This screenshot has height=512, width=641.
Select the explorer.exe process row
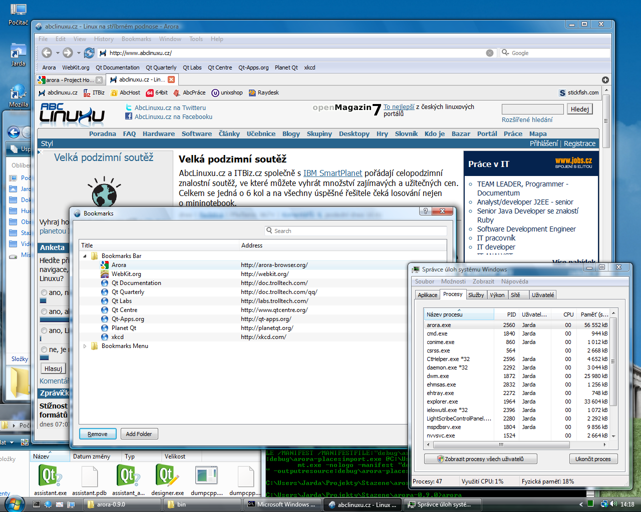point(517,401)
